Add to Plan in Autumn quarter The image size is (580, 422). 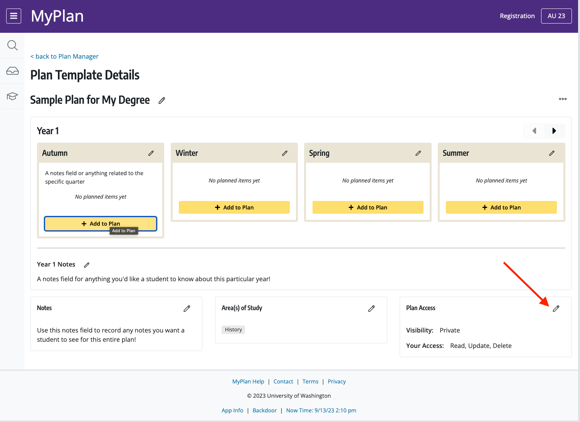coord(101,224)
